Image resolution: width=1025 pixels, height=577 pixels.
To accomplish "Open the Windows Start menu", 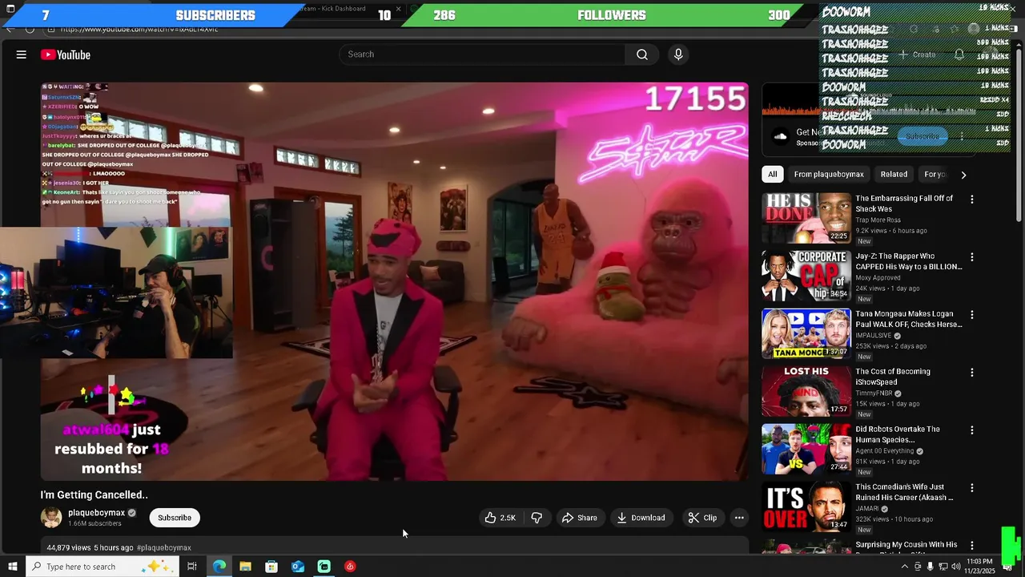I will click(12, 567).
